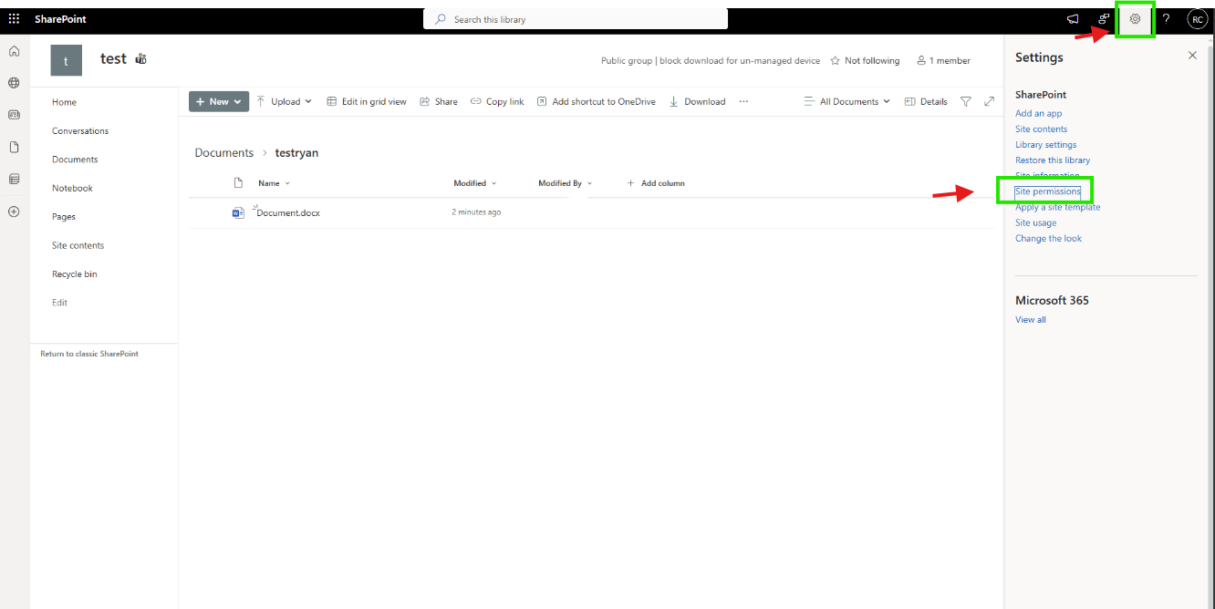
Task: Expand content with the full-screen arrows icon
Action: [989, 101]
